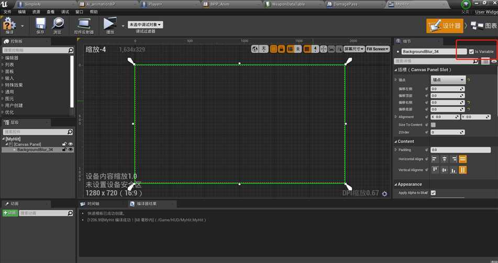Open the Anchors (锚点) dropdown
The width and height of the screenshot is (498, 263).
(448, 79)
